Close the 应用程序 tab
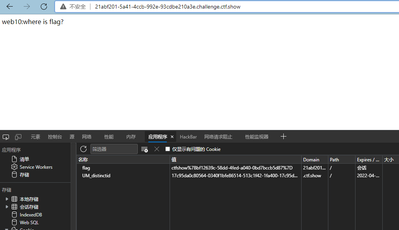The width and height of the screenshot is (399, 230). coord(172,137)
